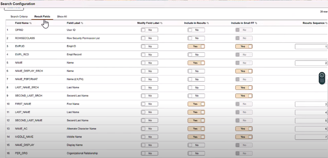The image size is (328, 158).
Task: Edit Results Sequence field for NAME
Action: 311,63
